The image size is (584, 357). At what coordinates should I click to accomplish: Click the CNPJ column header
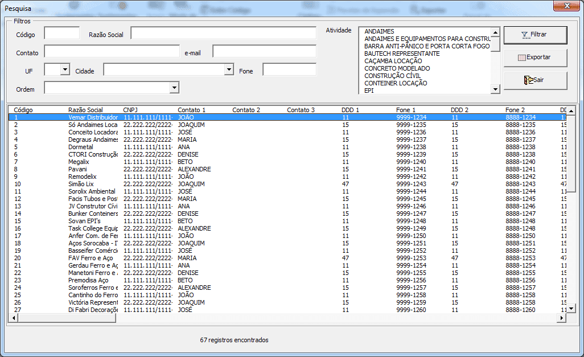(x=130, y=110)
